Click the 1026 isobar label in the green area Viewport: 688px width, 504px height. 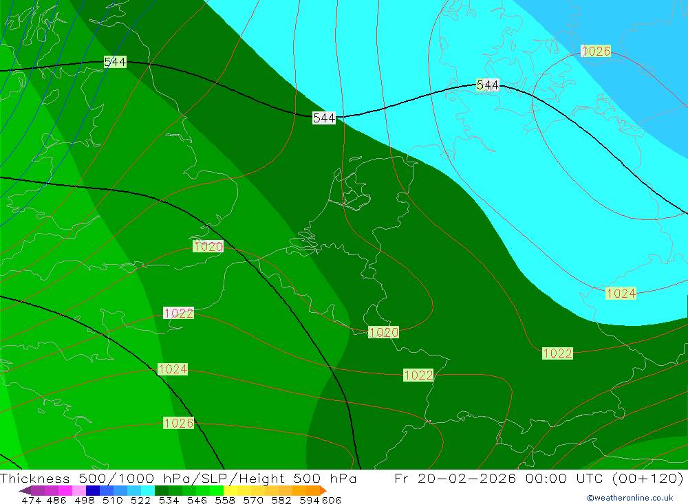(x=179, y=423)
